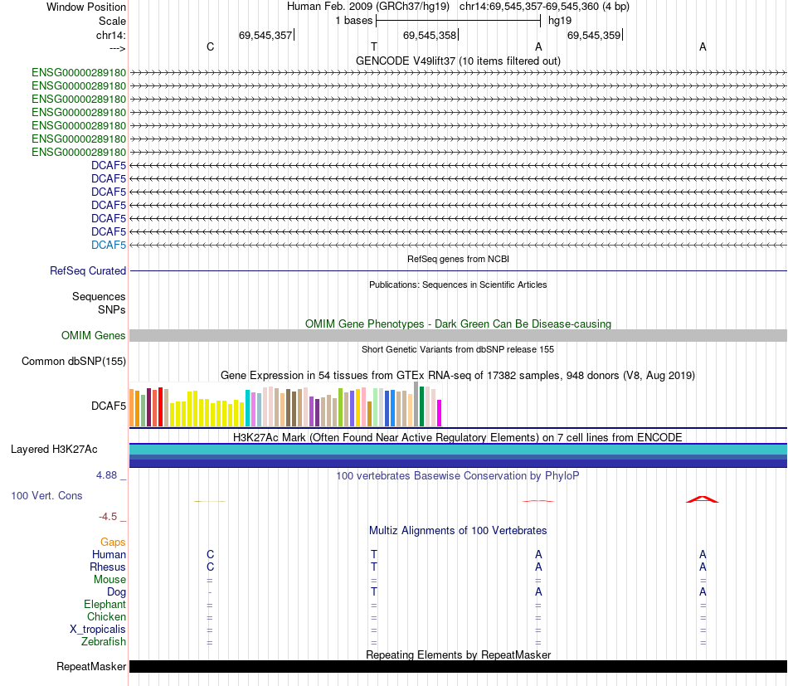This screenshot has width=788, height=686.
Task: Open 'Repeating Elements by RepeatMasker' title
Action: click(x=458, y=654)
